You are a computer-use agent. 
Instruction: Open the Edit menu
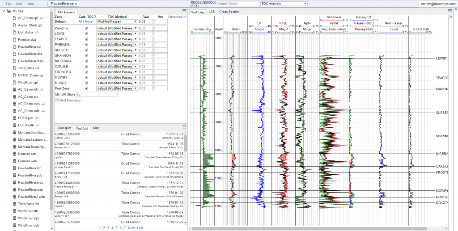coord(19,4)
